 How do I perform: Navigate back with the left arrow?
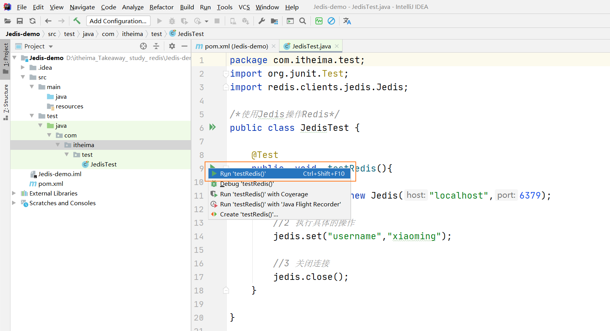(48, 21)
